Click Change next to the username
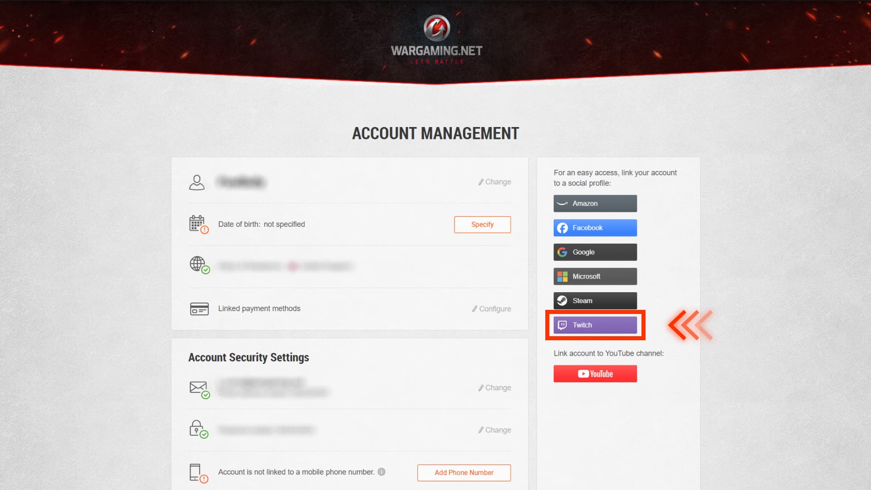This screenshot has width=871, height=490. pos(494,182)
